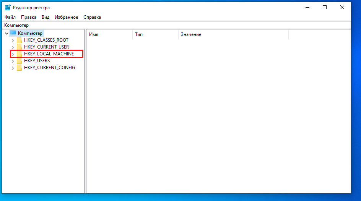
Task: Select the HKEY_CURRENT_CONFIG key label
Action: click(49, 68)
